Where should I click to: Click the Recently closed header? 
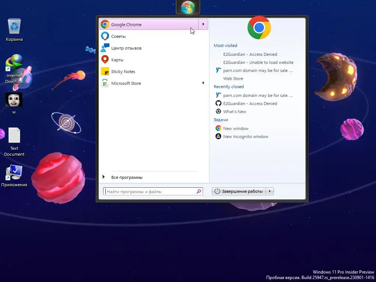(x=228, y=87)
